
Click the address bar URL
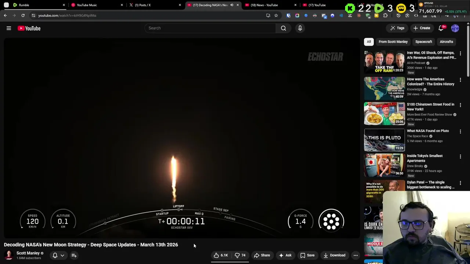(67, 15)
